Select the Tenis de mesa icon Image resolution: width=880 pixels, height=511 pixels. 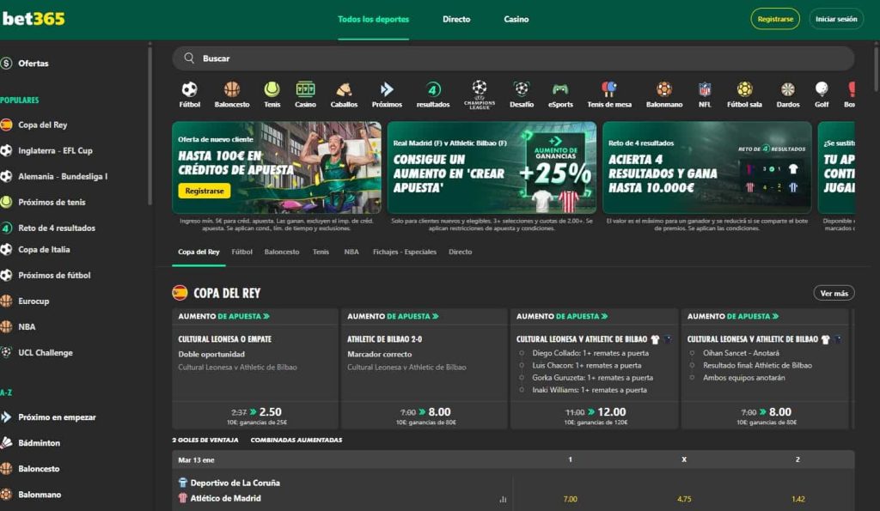(608, 88)
